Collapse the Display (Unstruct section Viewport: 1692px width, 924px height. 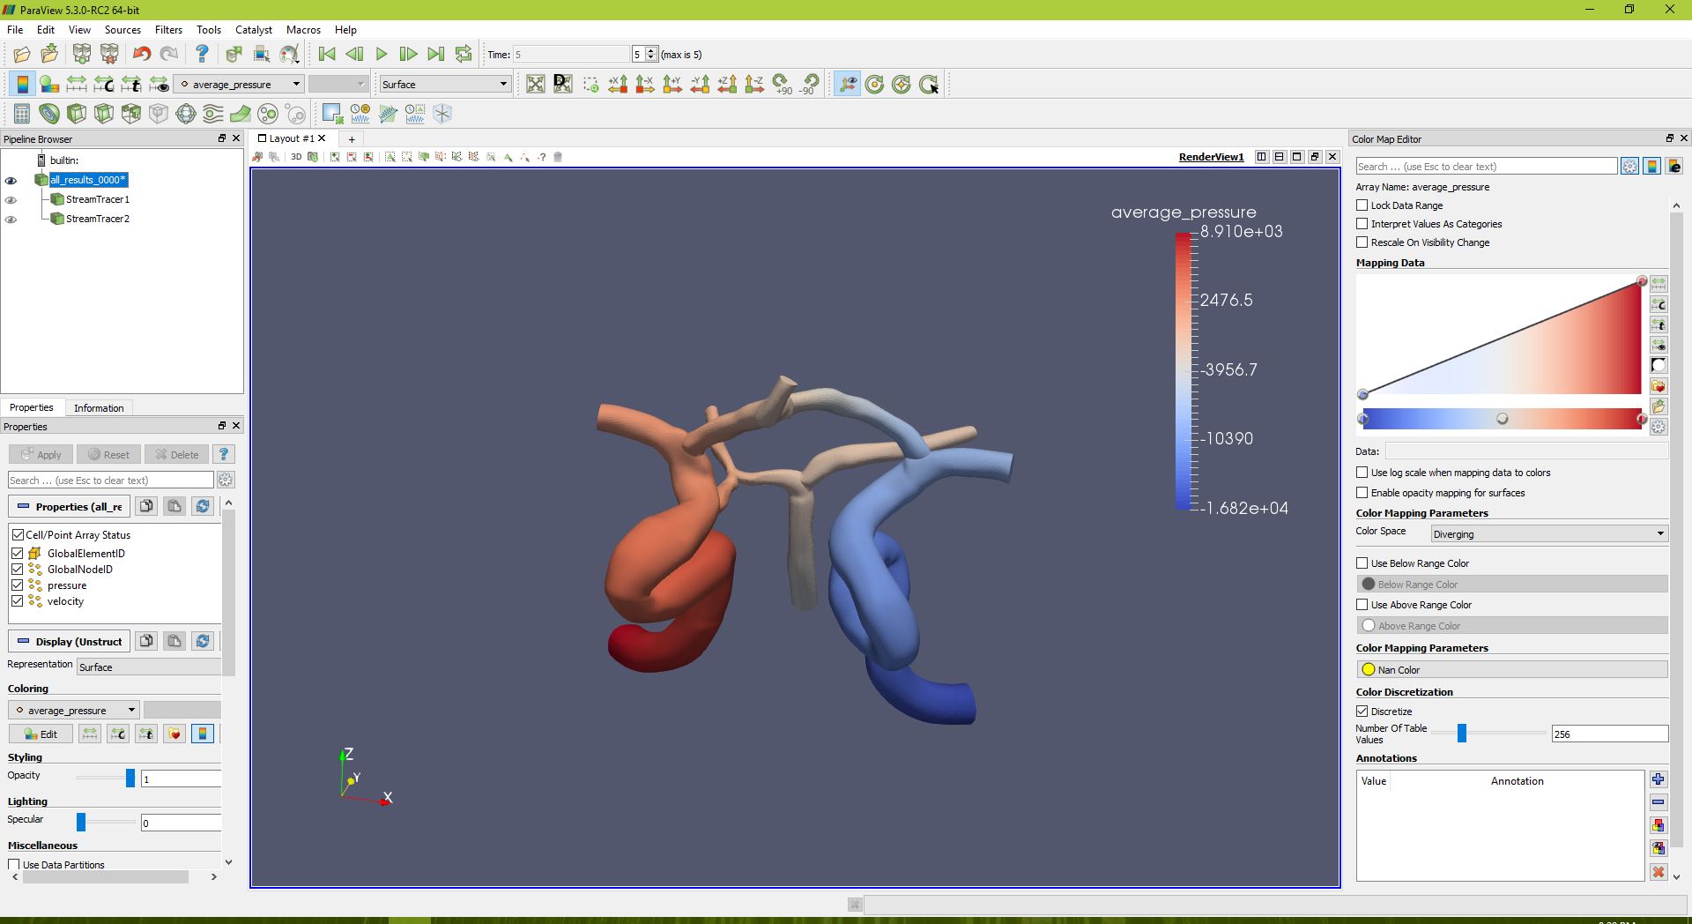[70, 642]
